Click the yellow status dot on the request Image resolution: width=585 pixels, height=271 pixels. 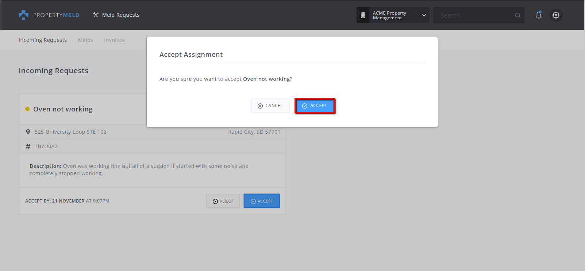pos(27,109)
